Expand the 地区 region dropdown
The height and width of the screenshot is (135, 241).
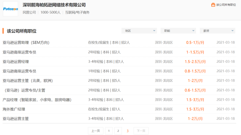coord(139,31)
